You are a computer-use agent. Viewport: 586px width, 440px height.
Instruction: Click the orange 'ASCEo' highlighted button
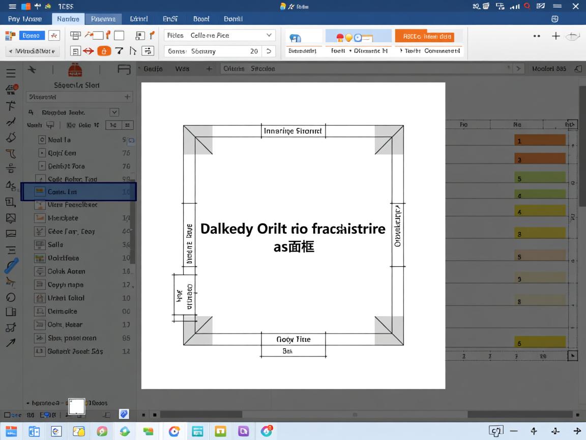pos(424,36)
